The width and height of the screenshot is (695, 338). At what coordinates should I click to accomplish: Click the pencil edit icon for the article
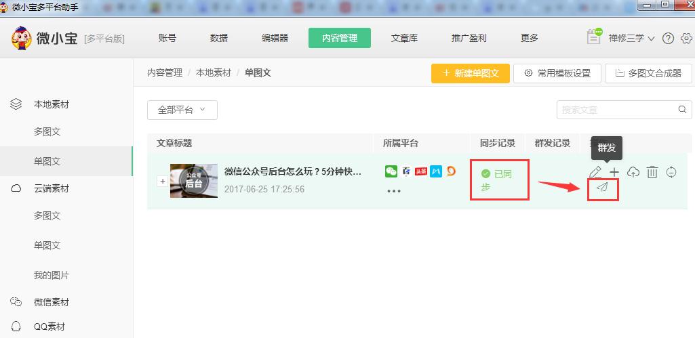595,172
